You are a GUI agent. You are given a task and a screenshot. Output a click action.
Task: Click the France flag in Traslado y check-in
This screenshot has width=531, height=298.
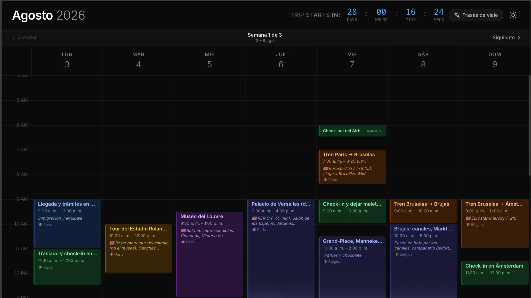[41, 267]
